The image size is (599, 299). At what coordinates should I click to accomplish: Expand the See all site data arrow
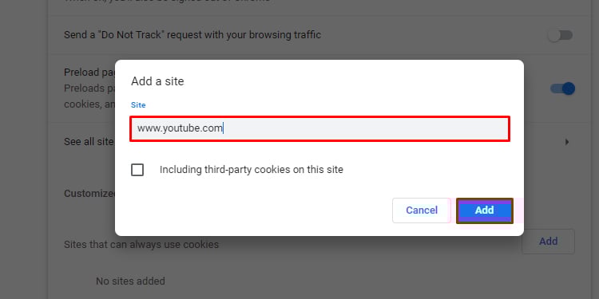[567, 142]
